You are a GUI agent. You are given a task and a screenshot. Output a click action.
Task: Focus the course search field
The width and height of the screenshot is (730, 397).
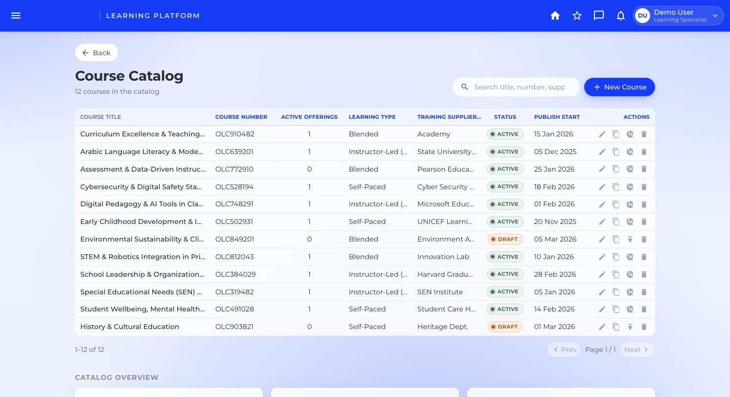pos(517,87)
